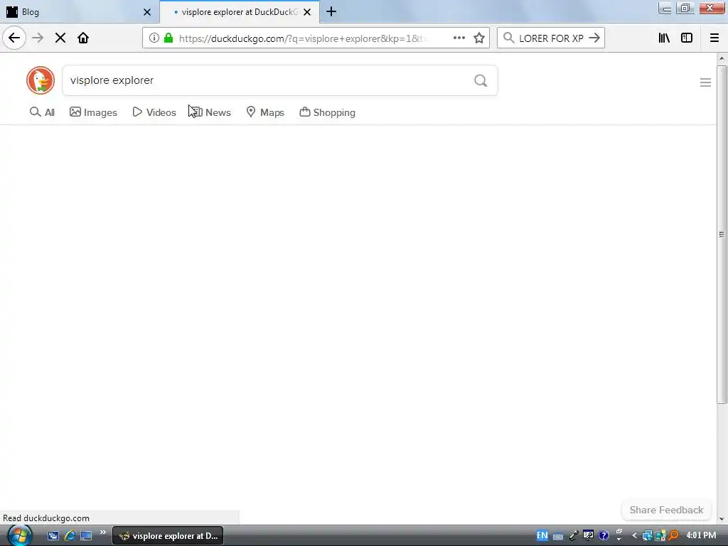Click the orange magnifier tray icon
Screen dimensions: 728x546
(x=673, y=535)
